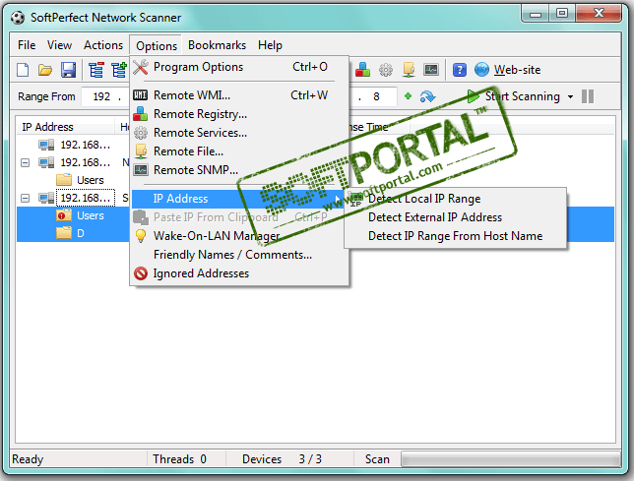634x481 pixels.
Task: Choose Remote File... menu entry
Action: click(x=239, y=151)
